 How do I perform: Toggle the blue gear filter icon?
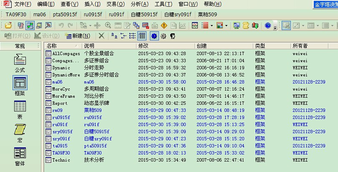pyautogui.click(x=154, y=36)
